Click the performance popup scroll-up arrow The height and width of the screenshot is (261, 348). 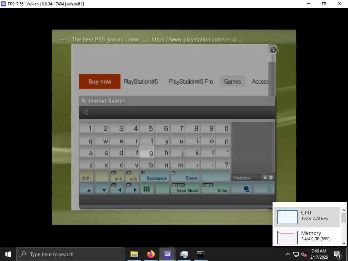click(344, 210)
